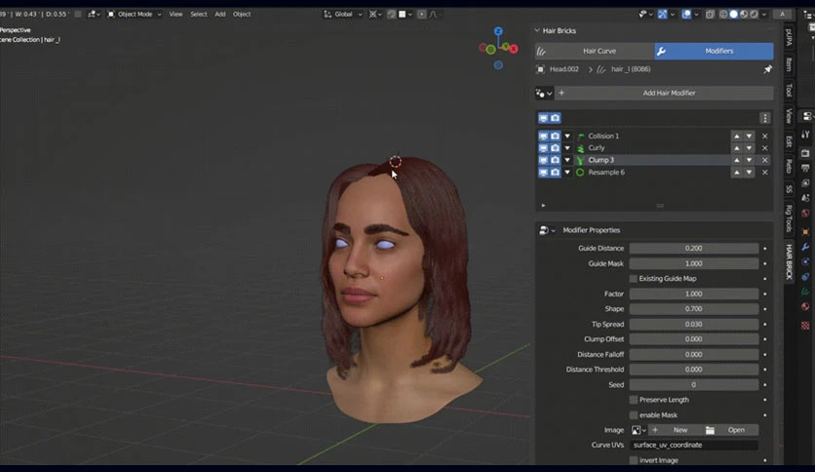815x472 pixels.
Task: Open the Modifier Properties preset dropdown
Action: [x=547, y=230]
